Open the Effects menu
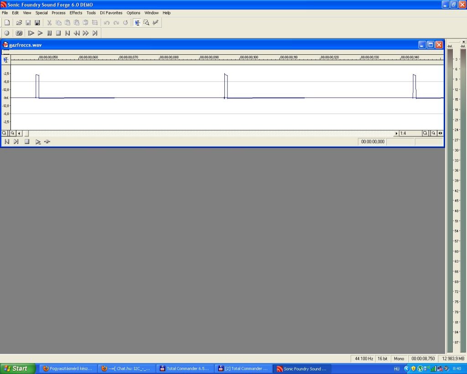Image resolution: width=467 pixels, height=374 pixels. pyautogui.click(x=76, y=13)
